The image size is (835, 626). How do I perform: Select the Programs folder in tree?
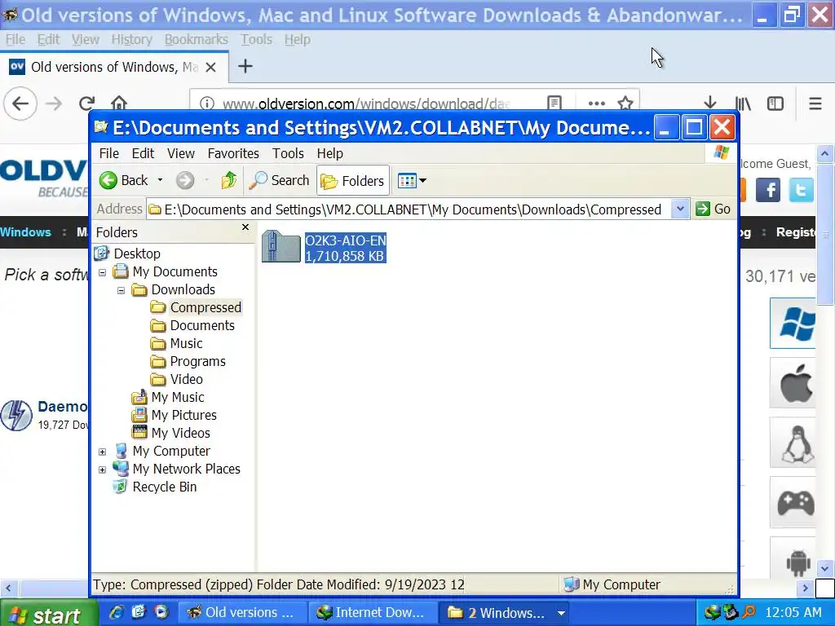(x=197, y=361)
